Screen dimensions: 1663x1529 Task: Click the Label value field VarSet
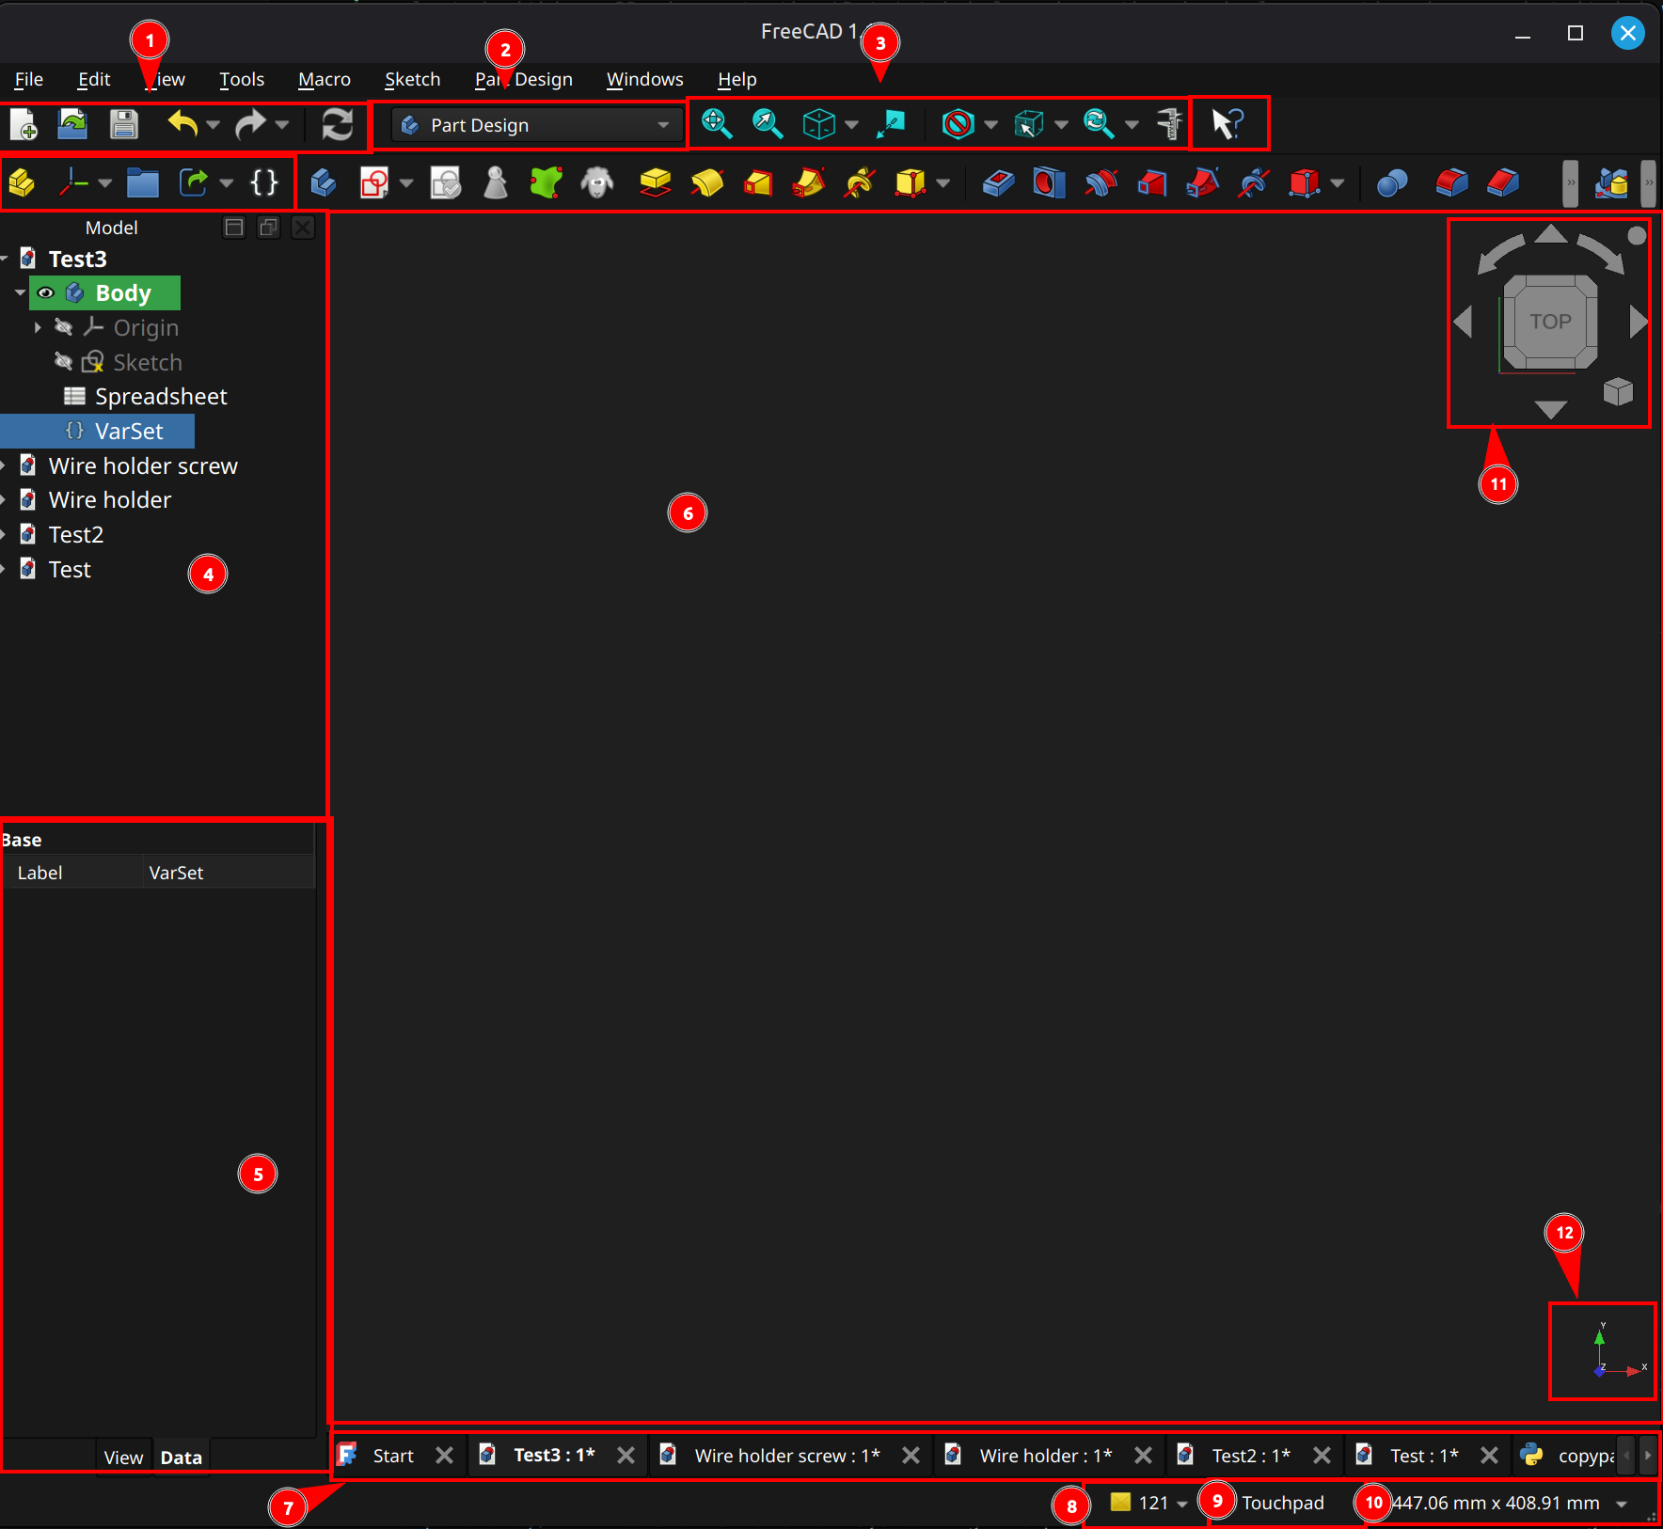230,873
